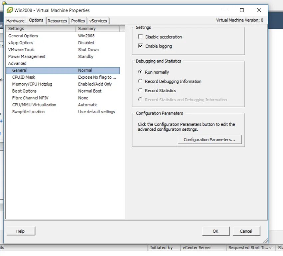Screen dimensions: 283x256
Task: Check the Disable acceleration checkbox
Action: point(140,37)
